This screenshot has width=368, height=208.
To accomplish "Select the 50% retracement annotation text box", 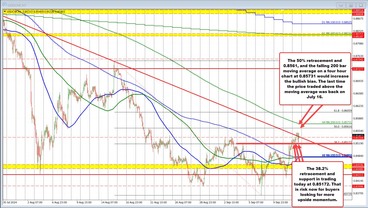I will point(315,79).
